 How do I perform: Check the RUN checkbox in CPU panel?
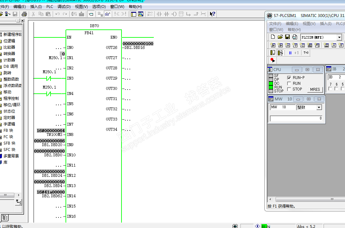pyautogui.click(x=289, y=83)
